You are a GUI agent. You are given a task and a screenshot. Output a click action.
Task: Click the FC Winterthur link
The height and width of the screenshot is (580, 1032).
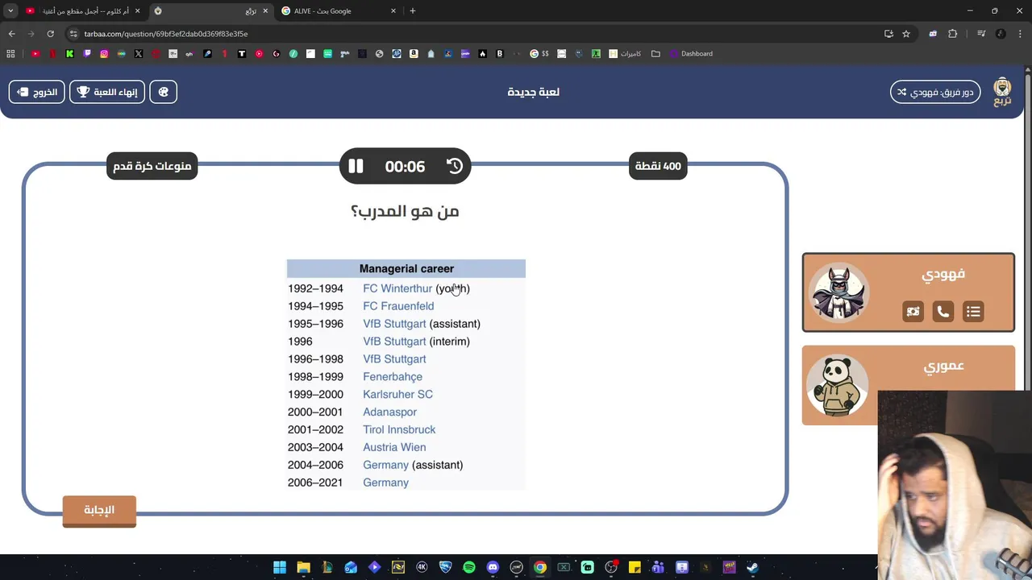pos(397,288)
